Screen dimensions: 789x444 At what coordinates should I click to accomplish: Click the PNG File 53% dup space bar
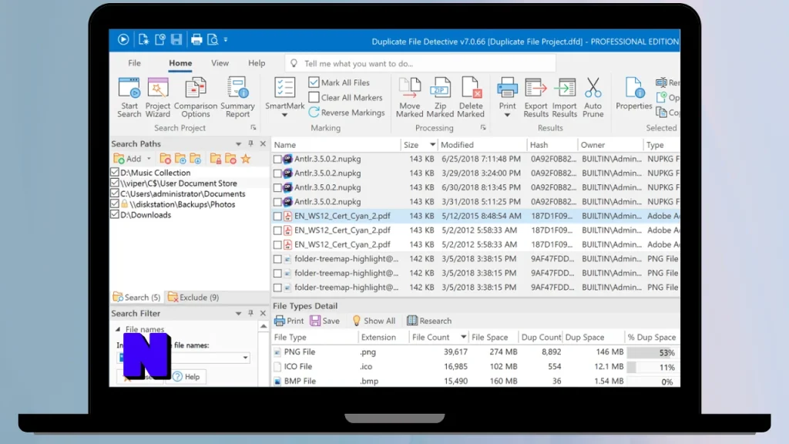tap(652, 352)
